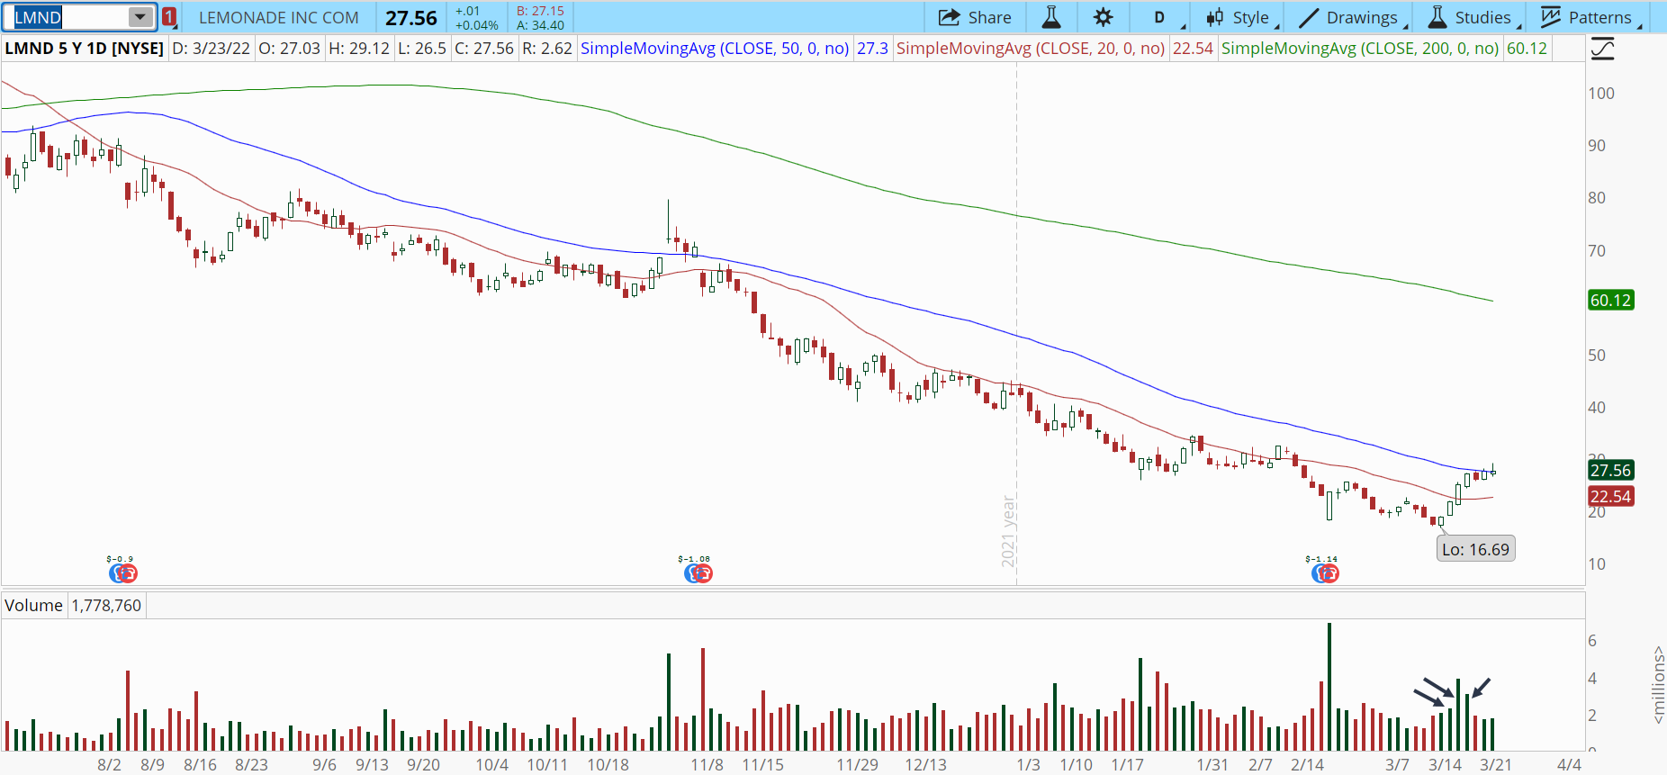Click the green SimpleMovingAvg 200 study label
The image size is (1667, 775).
point(1360,49)
